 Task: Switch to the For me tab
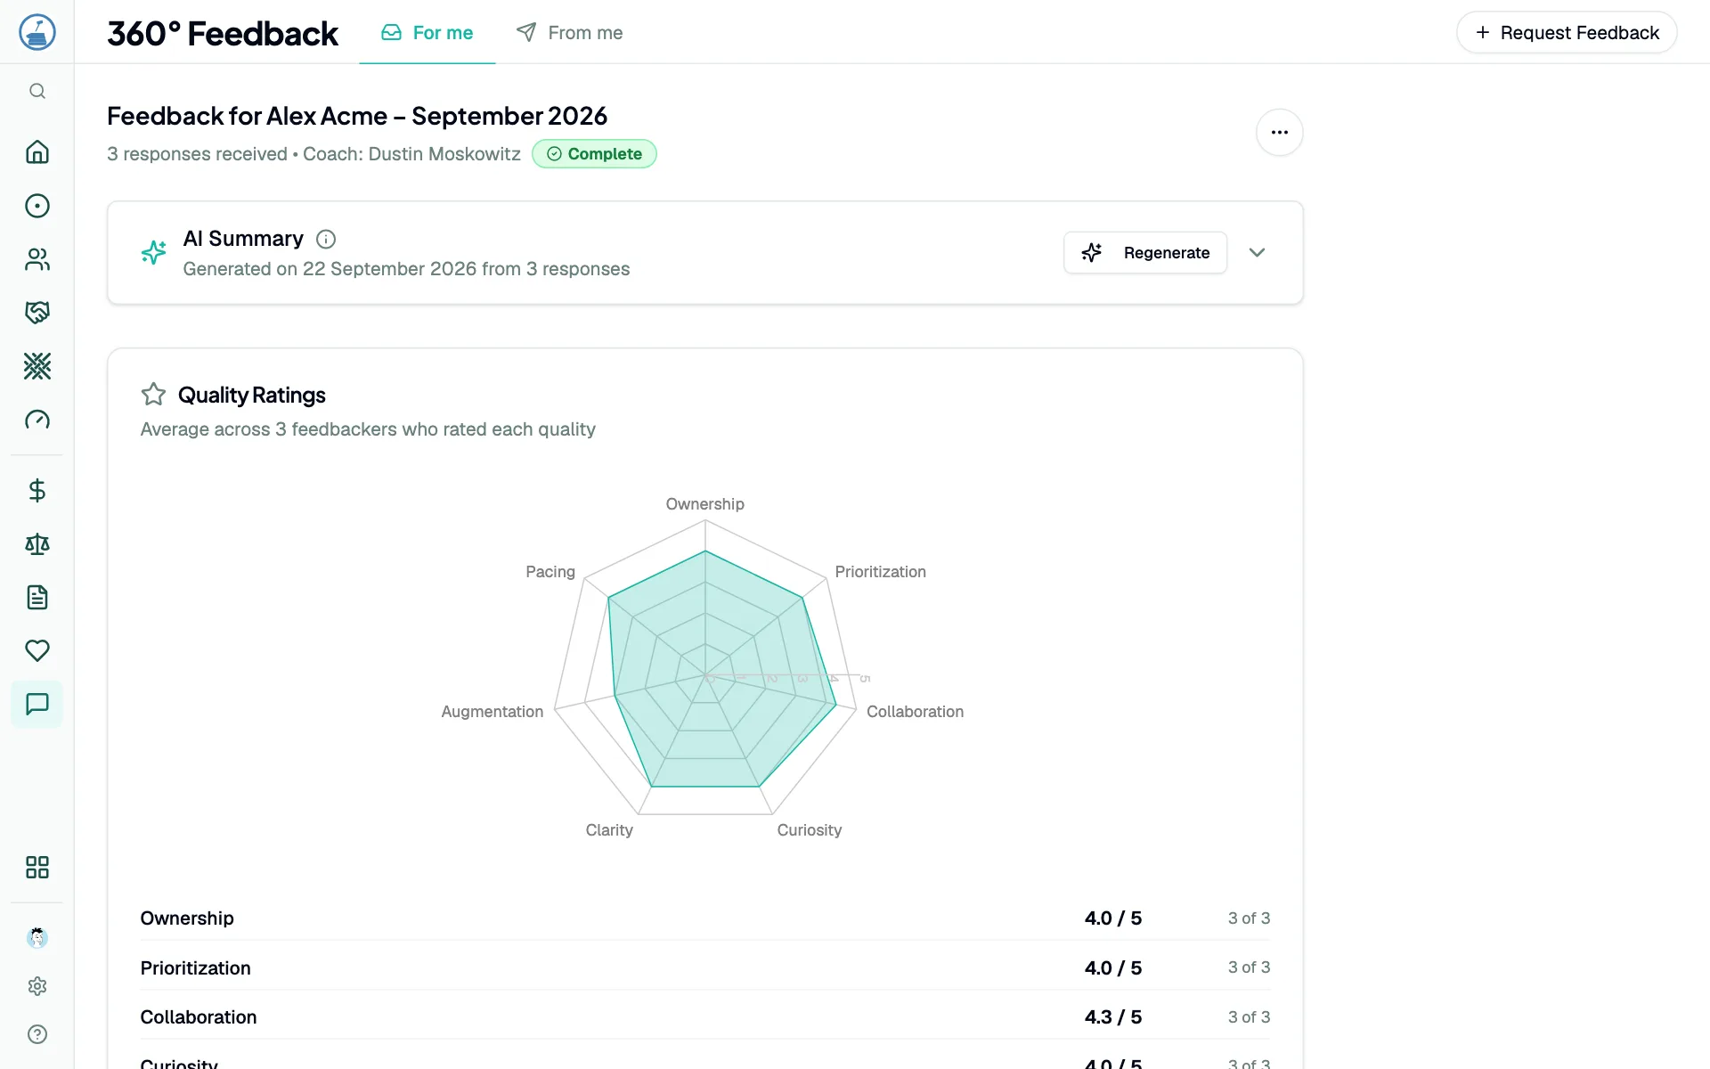point(427,33)
